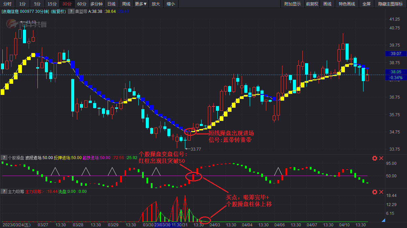Open settings gear of 个股操盘 panel
Image resolution: width=407 pixels, height=228 pixels.
coord(375,158)
